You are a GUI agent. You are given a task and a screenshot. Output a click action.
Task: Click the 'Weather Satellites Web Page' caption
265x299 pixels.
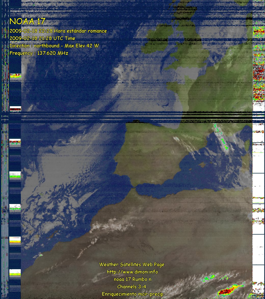coord(132,265)
